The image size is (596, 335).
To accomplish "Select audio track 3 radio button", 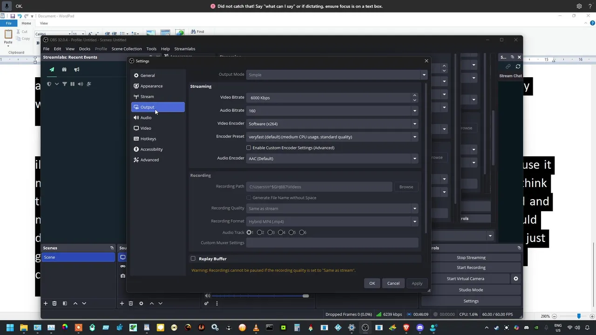I will click(271, 232).
